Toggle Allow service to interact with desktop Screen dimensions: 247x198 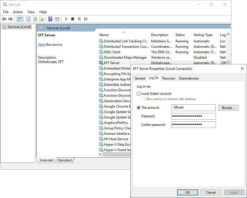(x=143, y=99)
